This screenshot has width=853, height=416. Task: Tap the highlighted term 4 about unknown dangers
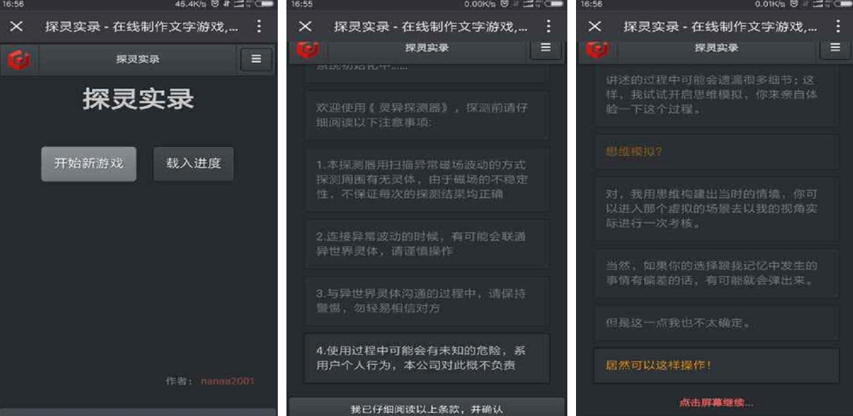427,358
